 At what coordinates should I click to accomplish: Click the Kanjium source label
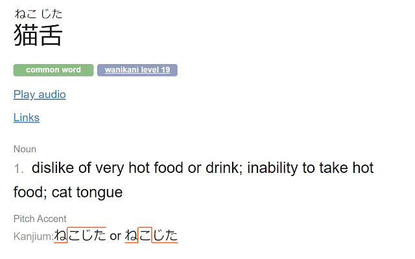point(34,236)
